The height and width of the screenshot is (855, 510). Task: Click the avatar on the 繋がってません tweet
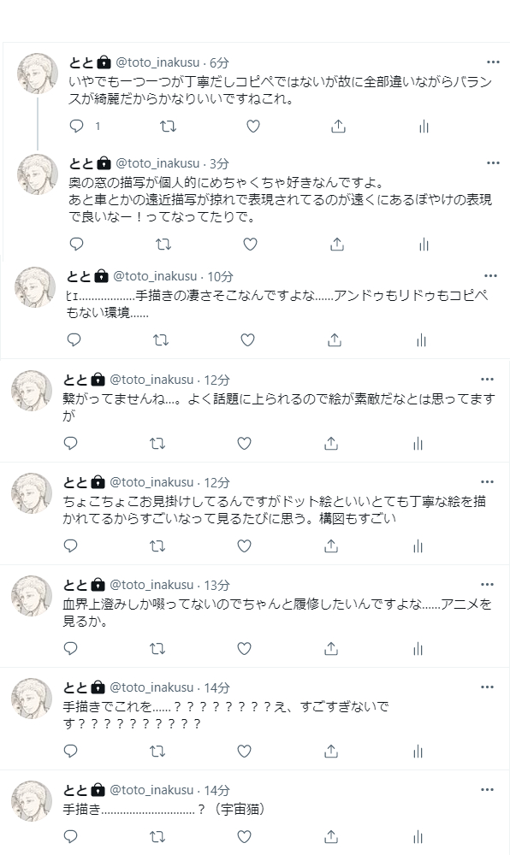click(x=32, y=391)
